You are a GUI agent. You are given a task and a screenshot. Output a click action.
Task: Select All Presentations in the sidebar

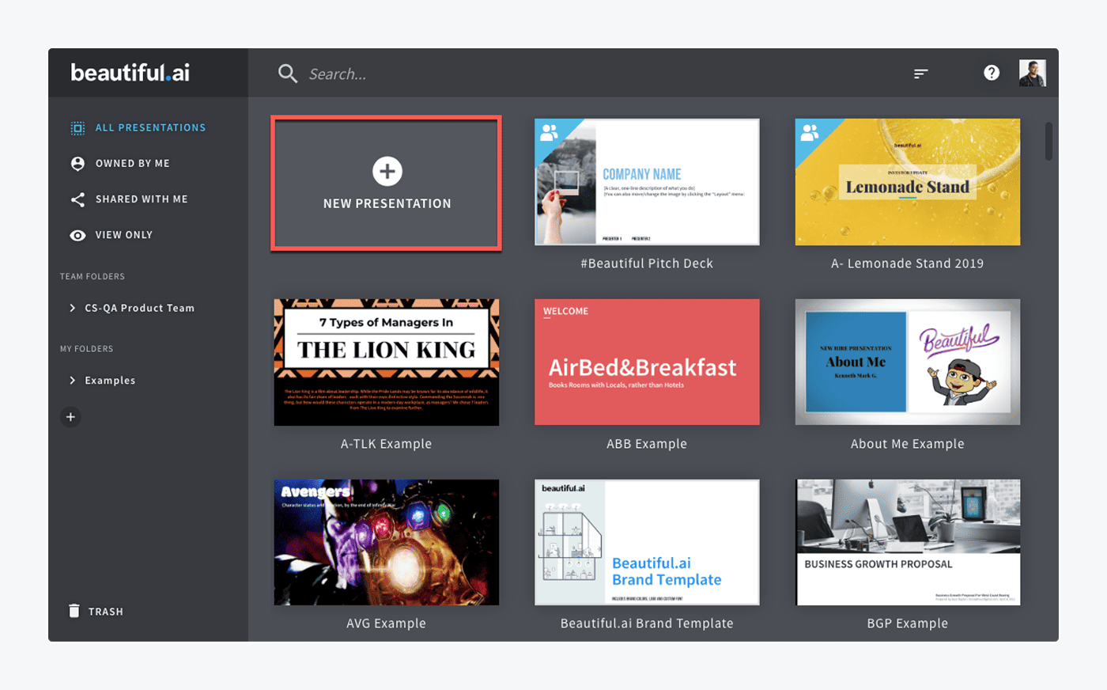[150, 127]
